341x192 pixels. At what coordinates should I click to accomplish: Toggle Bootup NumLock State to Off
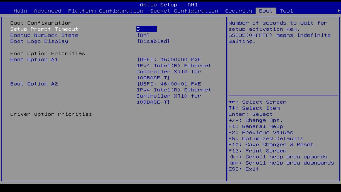(143, 35)
